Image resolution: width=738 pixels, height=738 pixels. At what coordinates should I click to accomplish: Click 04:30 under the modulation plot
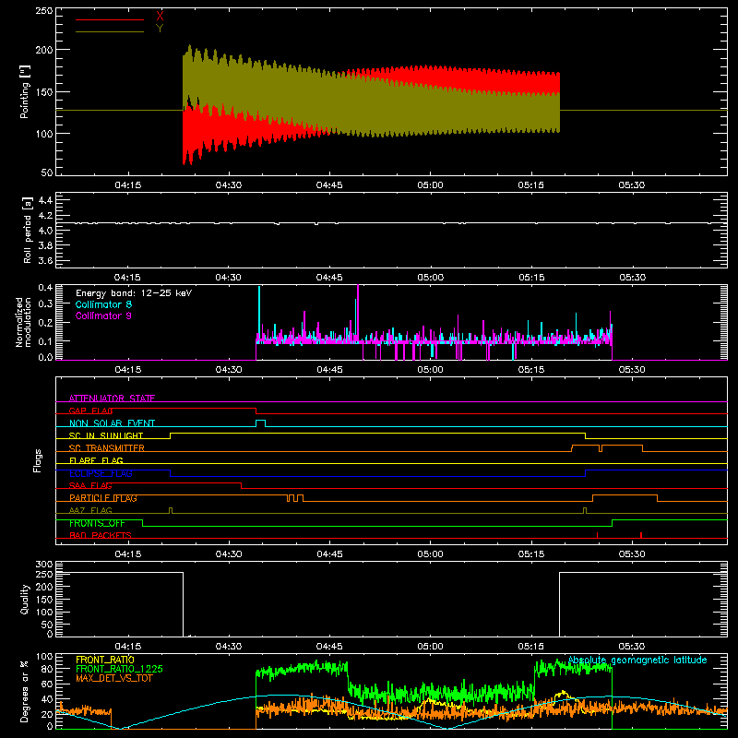229,370
